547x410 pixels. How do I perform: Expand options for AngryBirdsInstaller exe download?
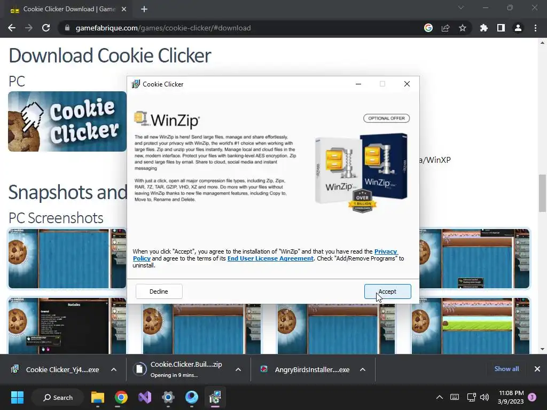pyautogui.click(x=363, y=369)
